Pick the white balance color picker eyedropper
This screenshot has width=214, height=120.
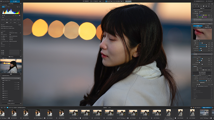pos(200,13)
